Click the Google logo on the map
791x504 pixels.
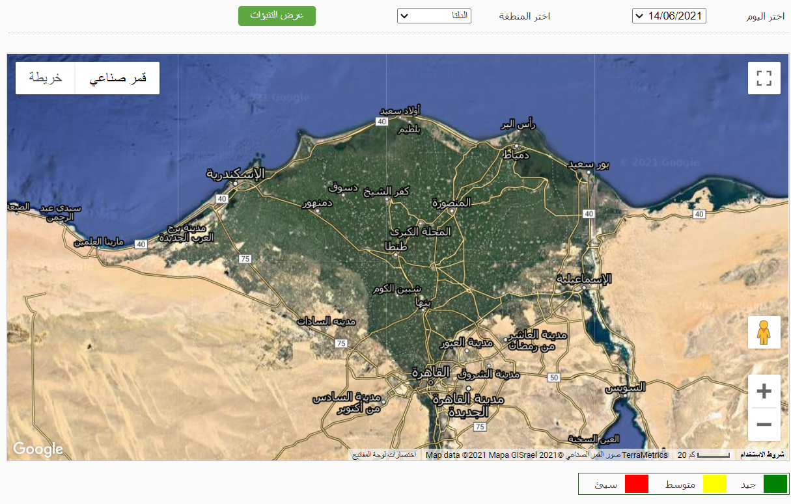tap(38, 449)
